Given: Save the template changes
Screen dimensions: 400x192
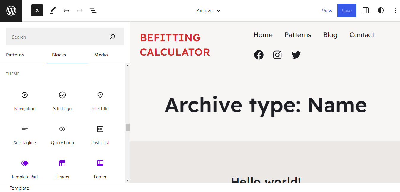Looking at the screenshot, I should (x=347, y=10).
